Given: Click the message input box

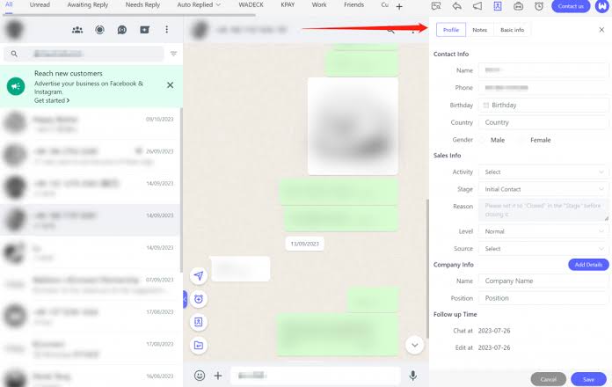Looking at the screenshot, I should pos(316,376).
